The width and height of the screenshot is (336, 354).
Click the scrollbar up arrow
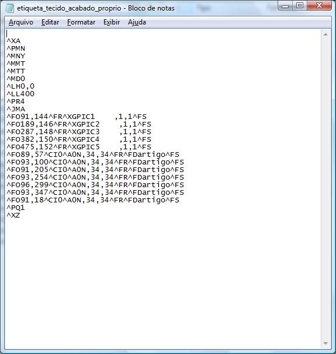point(325,34)
